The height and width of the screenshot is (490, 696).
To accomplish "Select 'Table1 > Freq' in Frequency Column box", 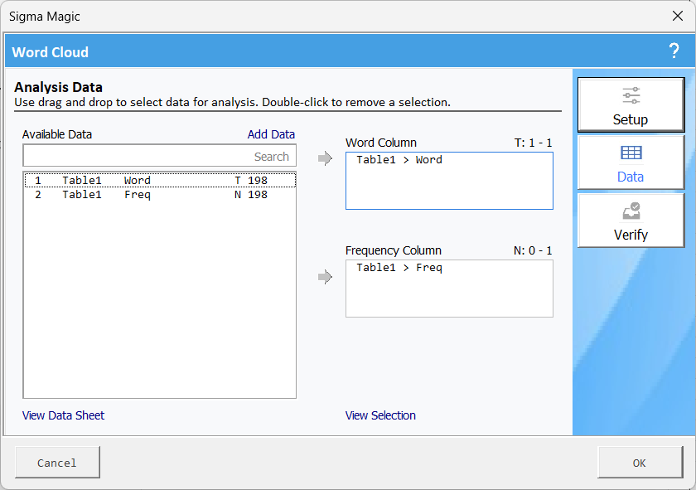I will pyautogui.click(x=399, y=268).
